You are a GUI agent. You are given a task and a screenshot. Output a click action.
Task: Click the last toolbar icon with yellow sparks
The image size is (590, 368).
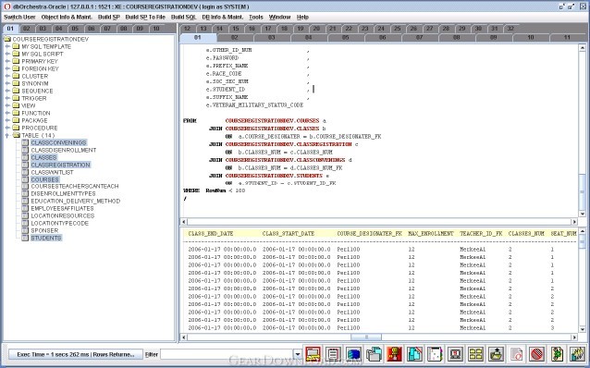[577, 354]
